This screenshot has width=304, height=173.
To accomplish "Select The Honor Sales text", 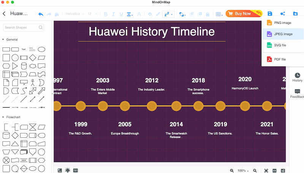I will (267, 133).
